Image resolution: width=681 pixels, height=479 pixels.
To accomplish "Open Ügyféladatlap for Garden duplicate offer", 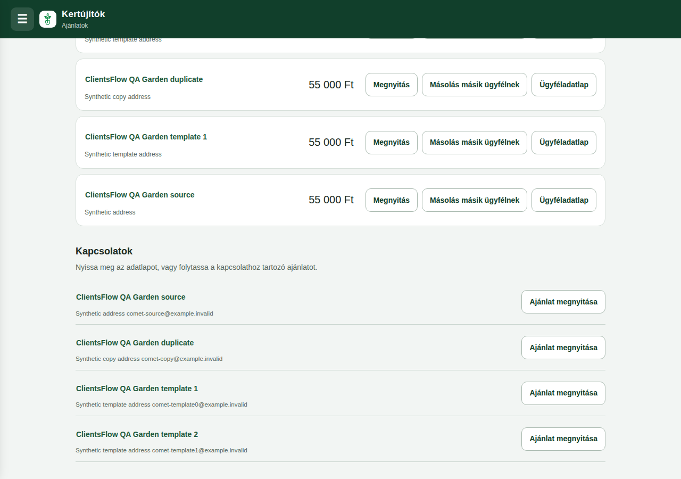I will click(x=564, y=85).
